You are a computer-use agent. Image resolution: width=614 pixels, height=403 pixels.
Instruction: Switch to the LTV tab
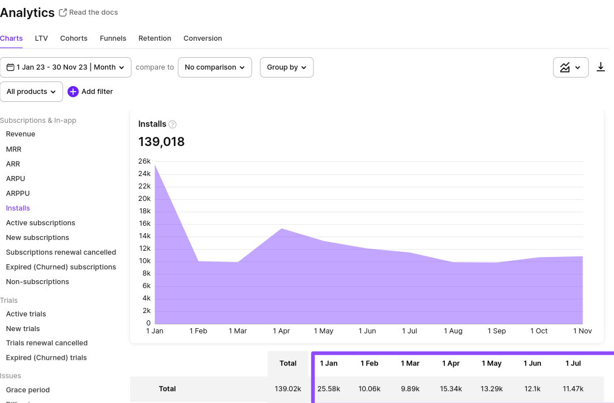[x=41, y=38]
